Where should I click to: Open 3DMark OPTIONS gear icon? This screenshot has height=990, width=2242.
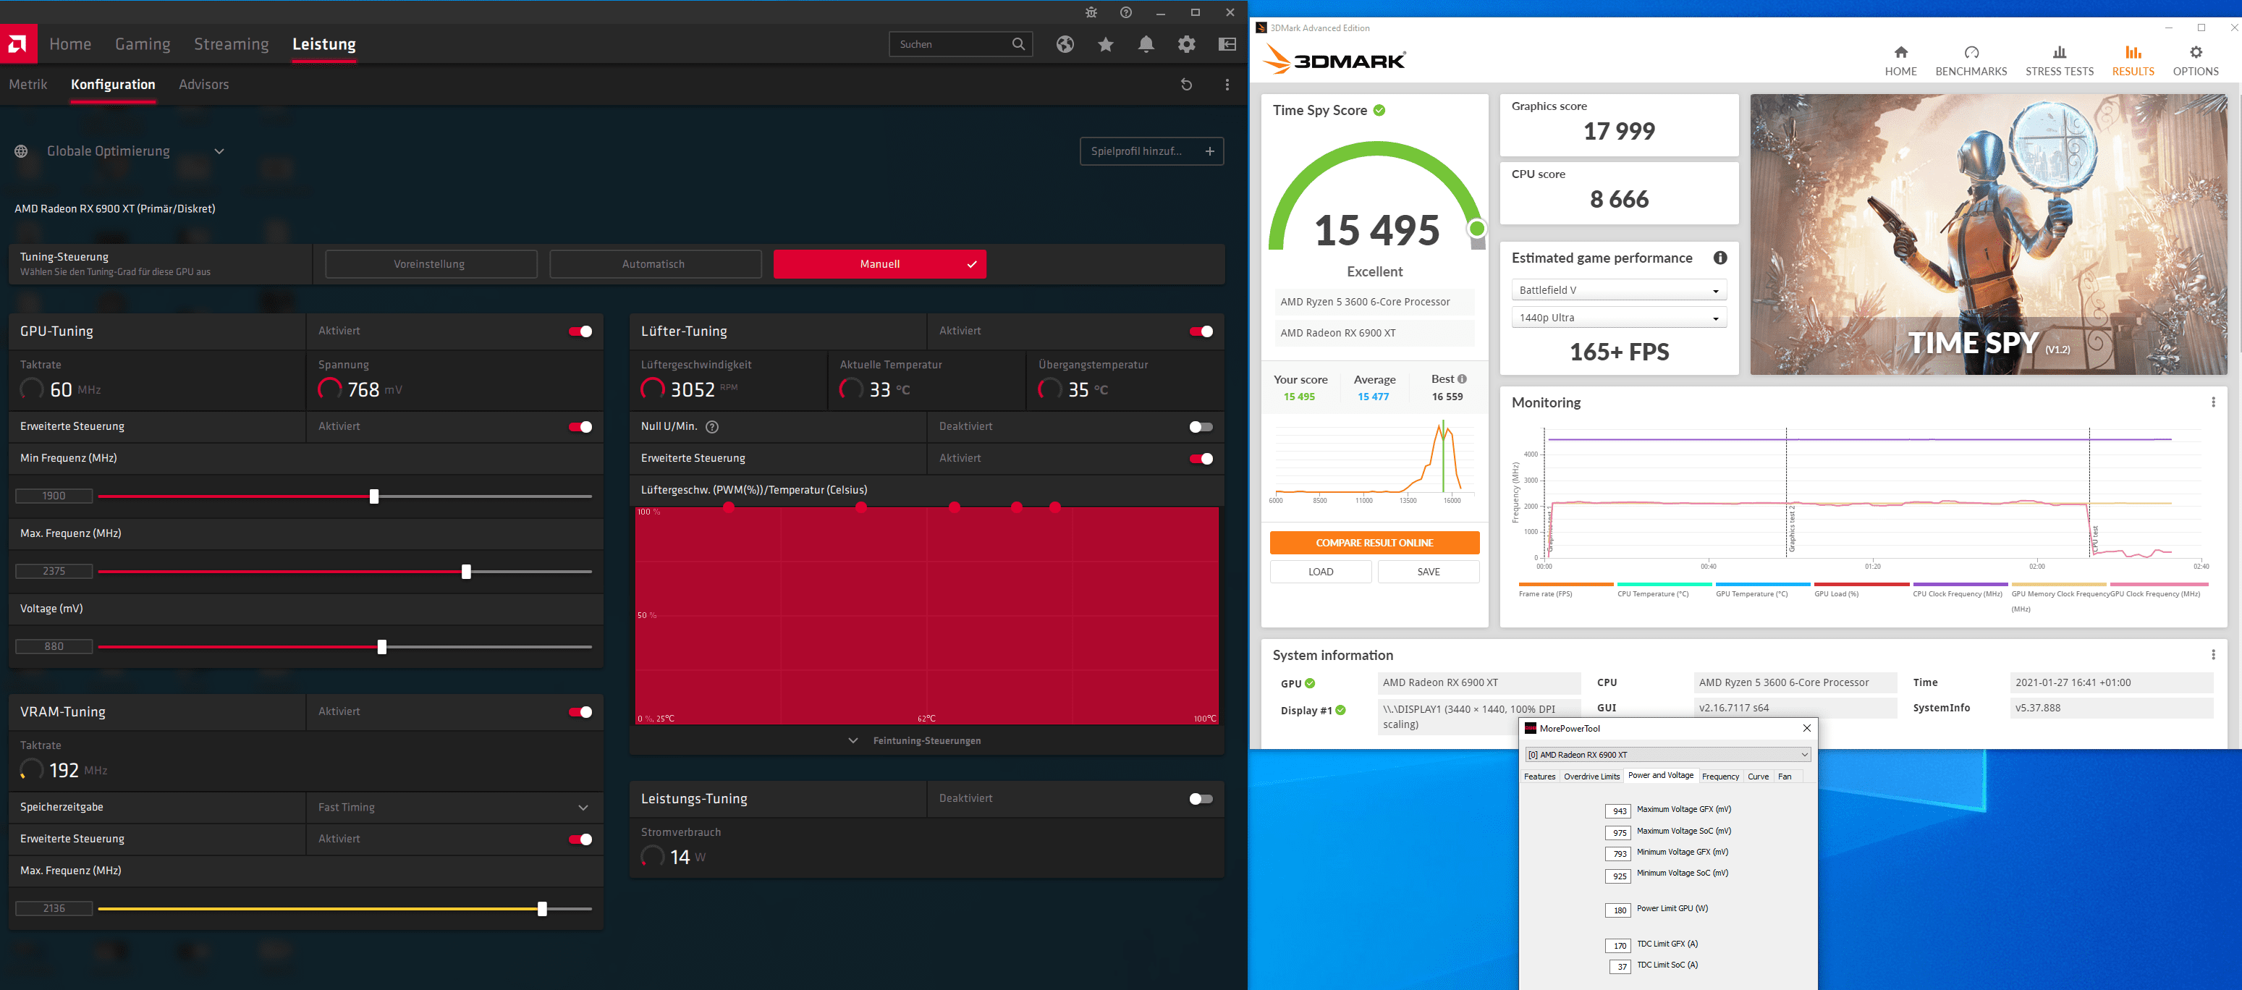2196,53
